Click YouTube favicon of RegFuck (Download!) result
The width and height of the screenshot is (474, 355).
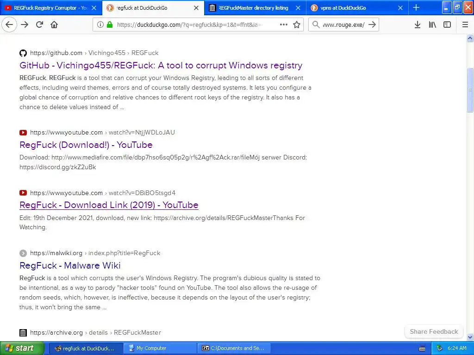coord(23,133)
